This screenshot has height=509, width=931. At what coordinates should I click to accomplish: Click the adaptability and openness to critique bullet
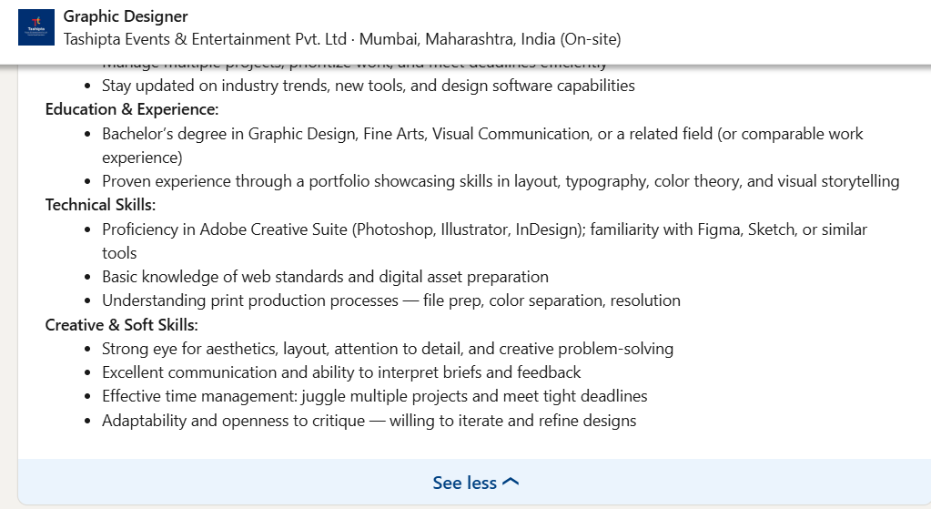tap(369, 421)
